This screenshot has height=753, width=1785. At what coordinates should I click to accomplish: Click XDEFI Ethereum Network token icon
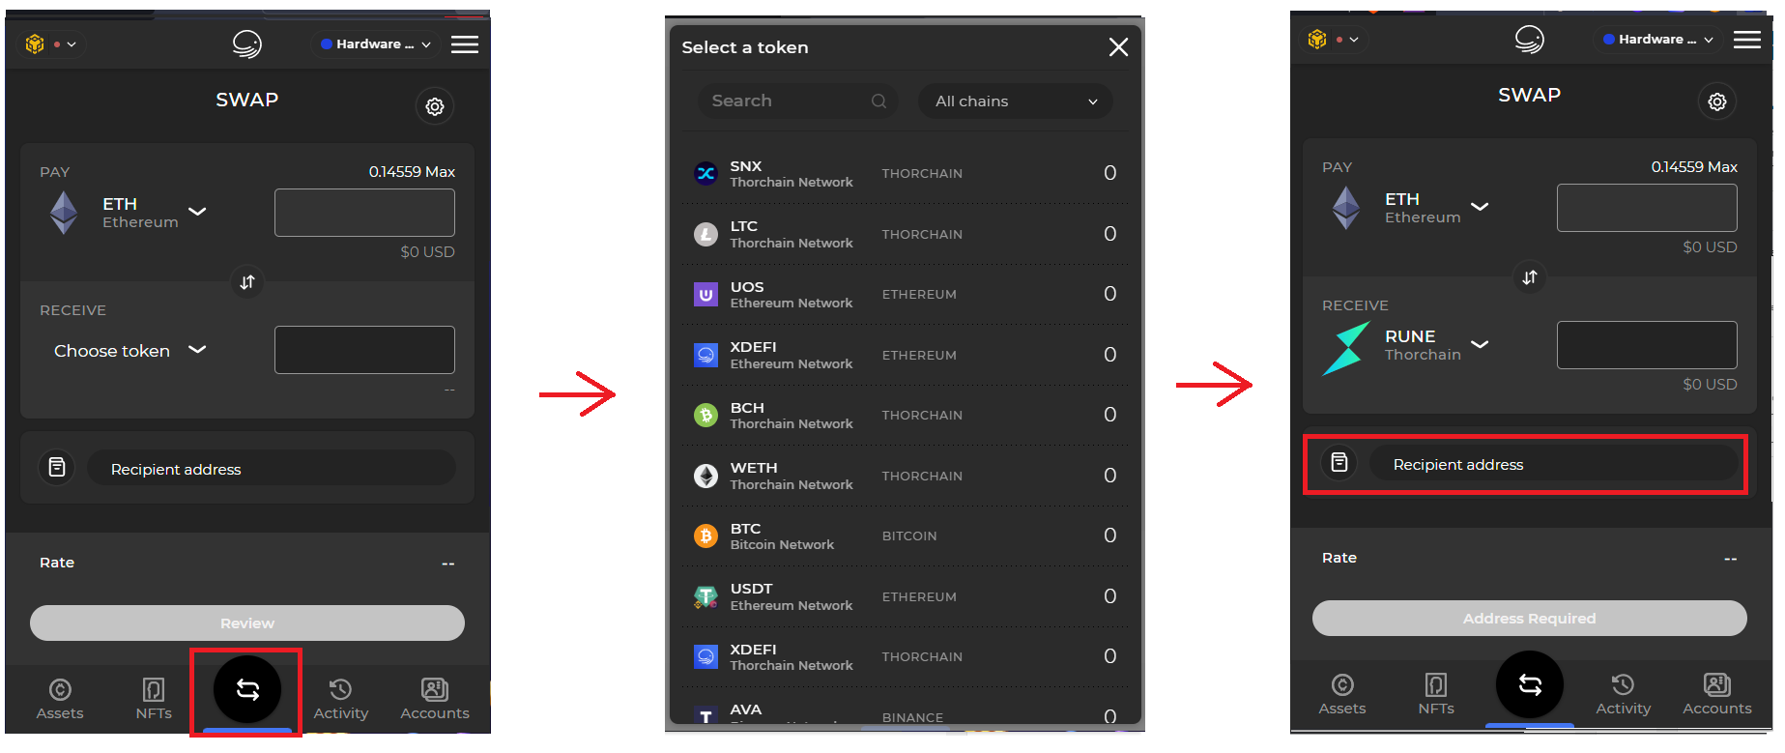click(706, 355)
